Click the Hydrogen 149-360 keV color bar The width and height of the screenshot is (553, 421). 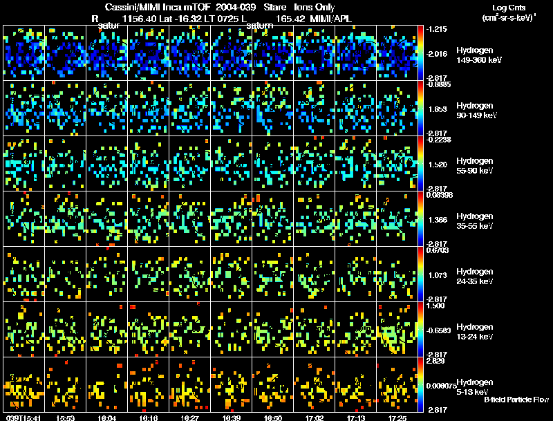(420, 53)
